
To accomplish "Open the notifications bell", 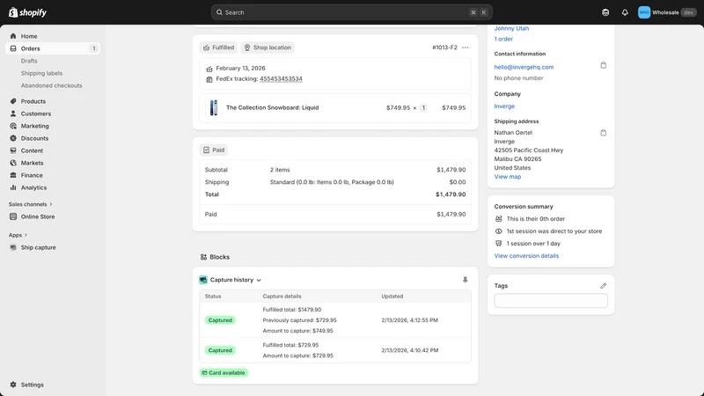I will 625,12.
